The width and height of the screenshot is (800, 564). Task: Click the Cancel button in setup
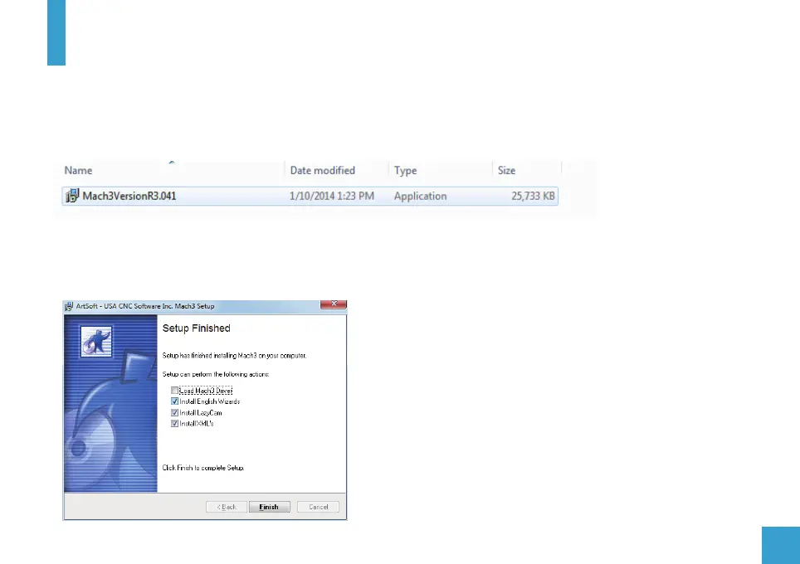tap(318, 507)
